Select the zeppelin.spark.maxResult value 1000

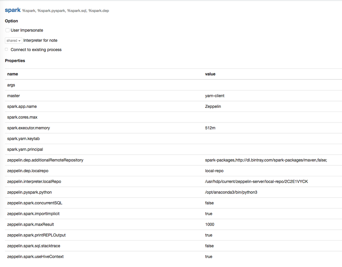tap(210, 224)
